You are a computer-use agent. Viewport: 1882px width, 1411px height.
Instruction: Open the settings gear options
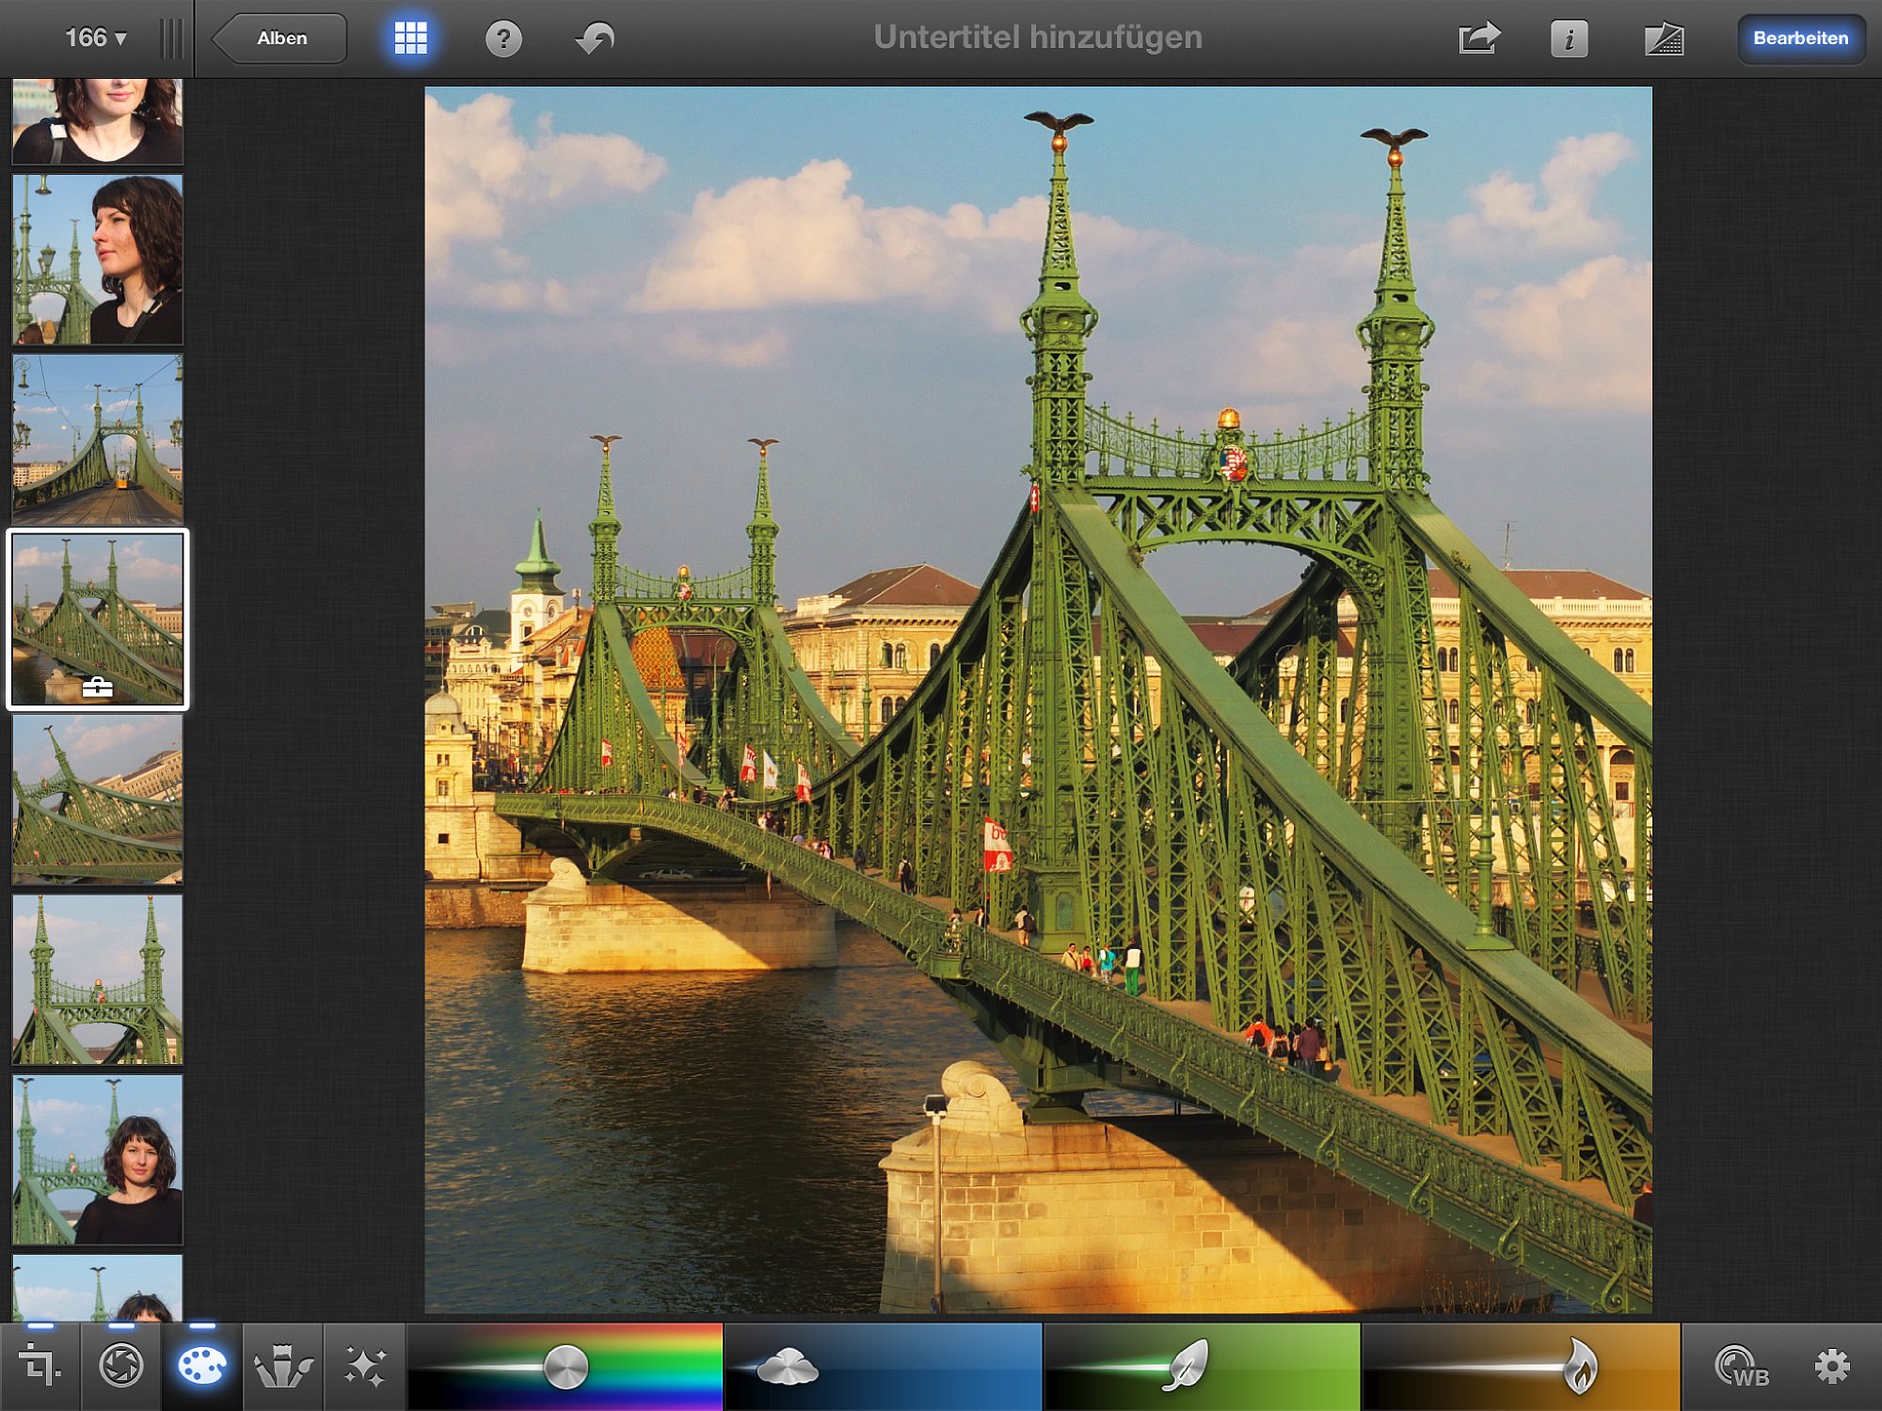tap(1831, 1366)
